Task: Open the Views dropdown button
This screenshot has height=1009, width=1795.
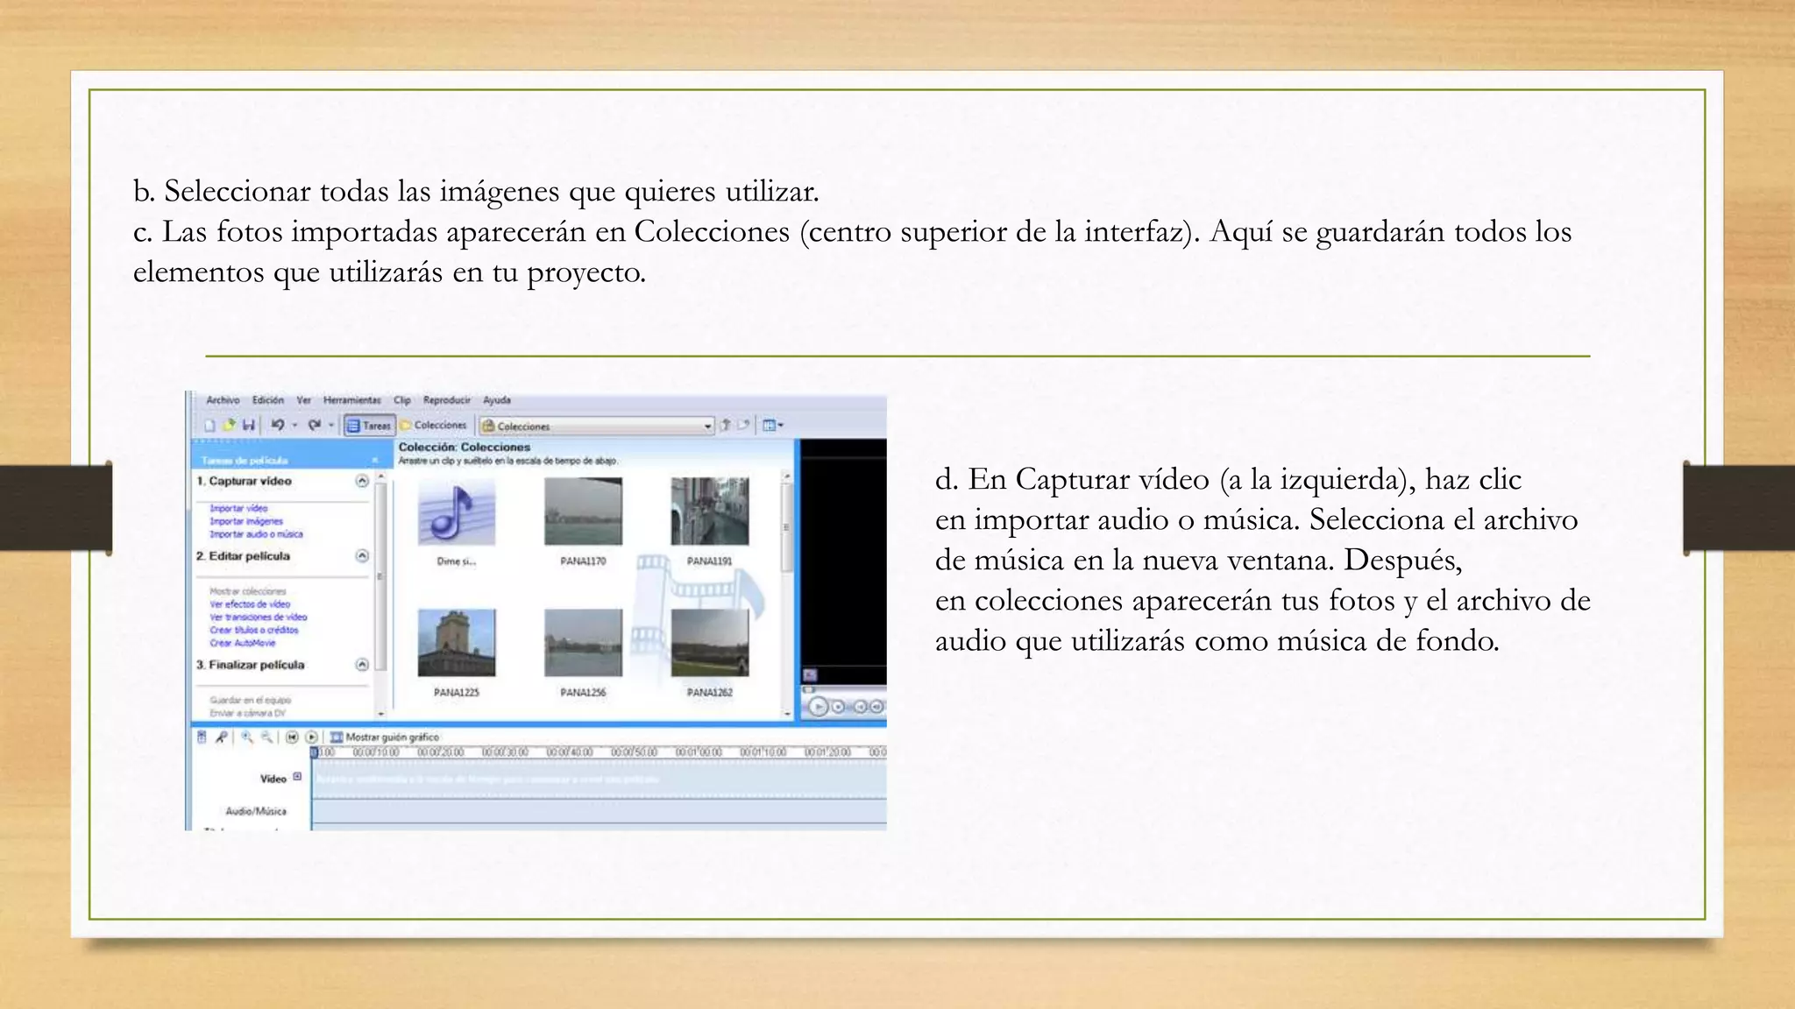Action: coord(772,426)
